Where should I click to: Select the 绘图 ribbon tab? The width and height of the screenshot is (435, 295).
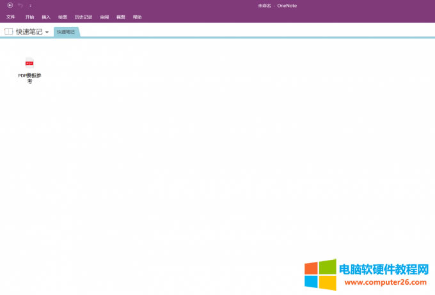[63, 17]
